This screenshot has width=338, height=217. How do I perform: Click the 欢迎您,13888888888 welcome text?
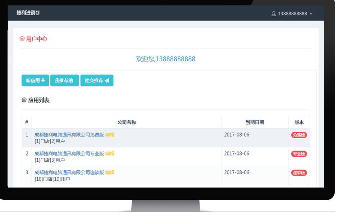(x=166, y=59)
